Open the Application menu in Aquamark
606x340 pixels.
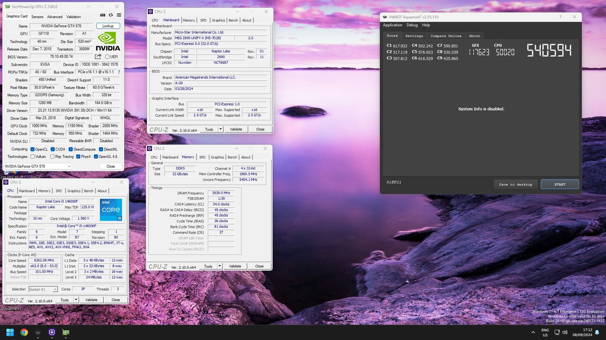pos(393,25)
